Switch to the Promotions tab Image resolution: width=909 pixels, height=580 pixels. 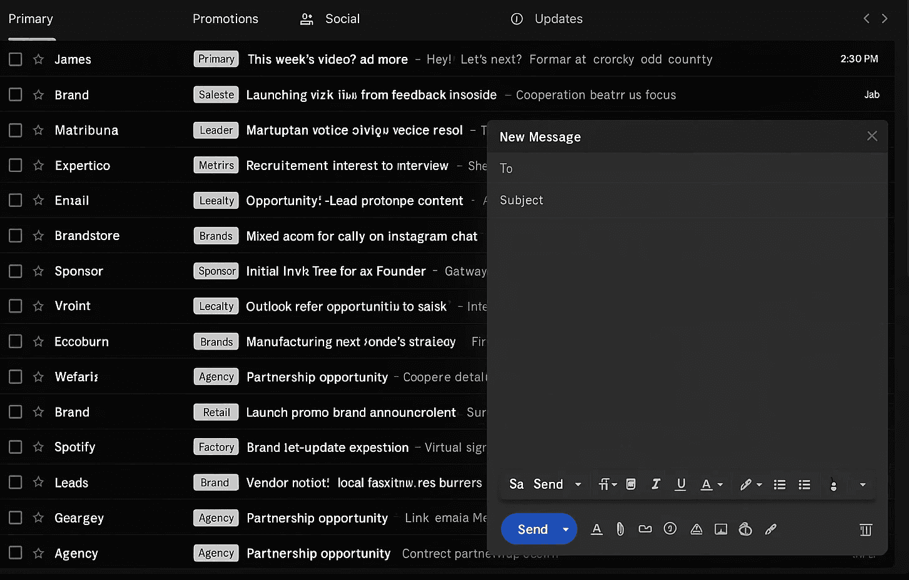(225, 19)
